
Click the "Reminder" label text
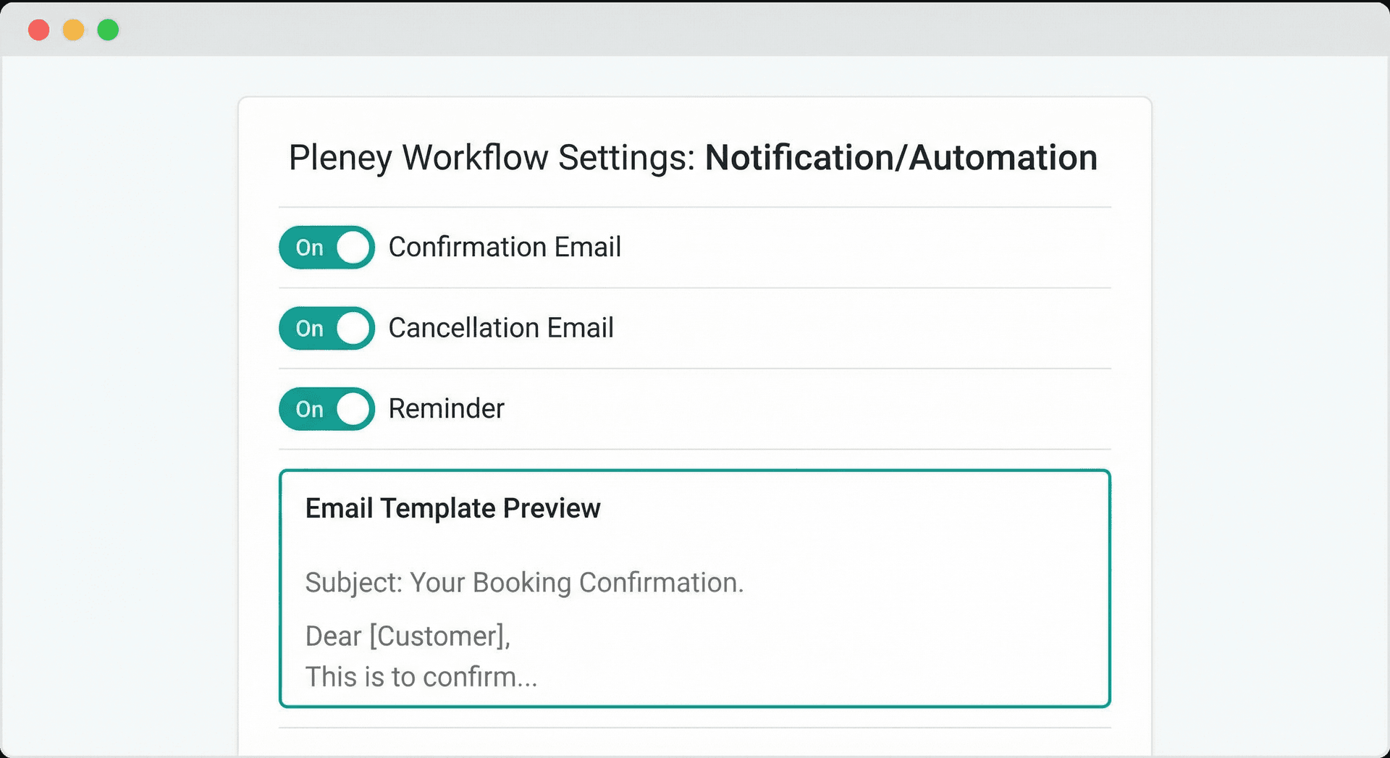click(446, 408)
